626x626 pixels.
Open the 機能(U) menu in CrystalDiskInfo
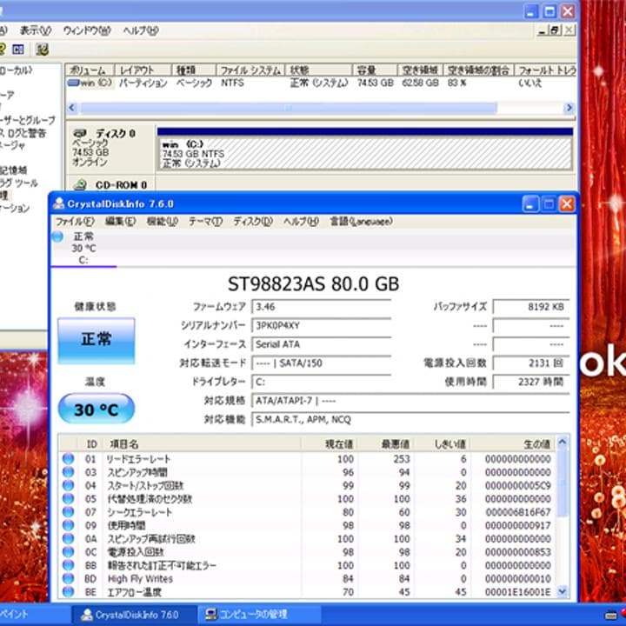(162, 222)
